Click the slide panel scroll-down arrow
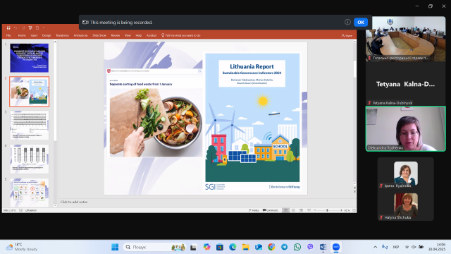Viewport: 451px width, 254px height. pos(55,205)
